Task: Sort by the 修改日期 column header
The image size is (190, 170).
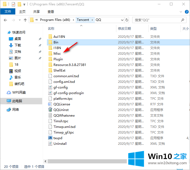Action: tap(124, 29)
